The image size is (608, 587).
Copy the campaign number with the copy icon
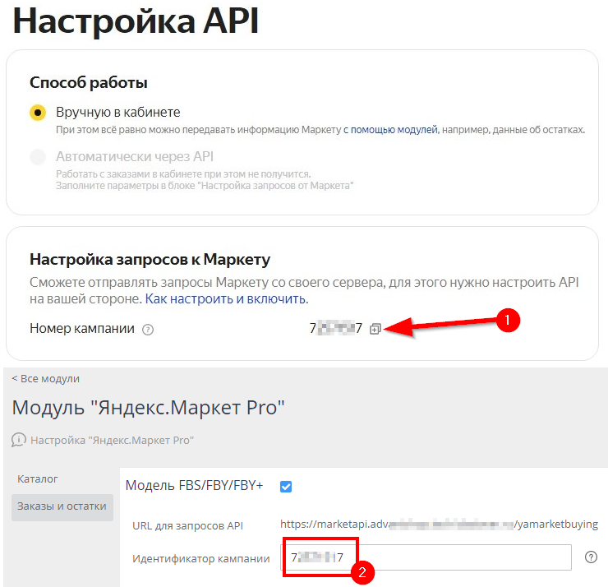click(375, 329)
